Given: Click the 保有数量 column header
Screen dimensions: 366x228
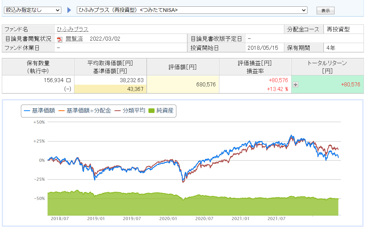Looking at the screenshot, I should [x=38, y=67].
